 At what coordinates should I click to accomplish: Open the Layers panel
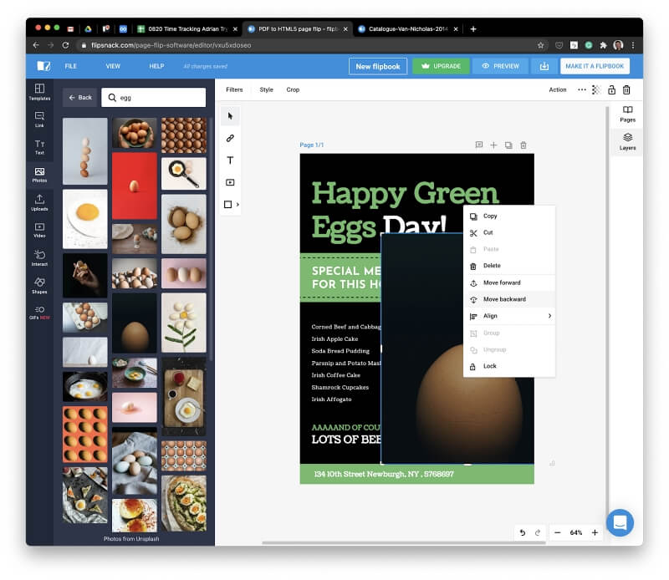(x=628, y=141)
